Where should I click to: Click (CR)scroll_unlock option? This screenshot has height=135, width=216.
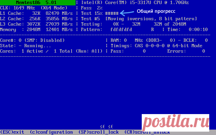tap(147, 132)
